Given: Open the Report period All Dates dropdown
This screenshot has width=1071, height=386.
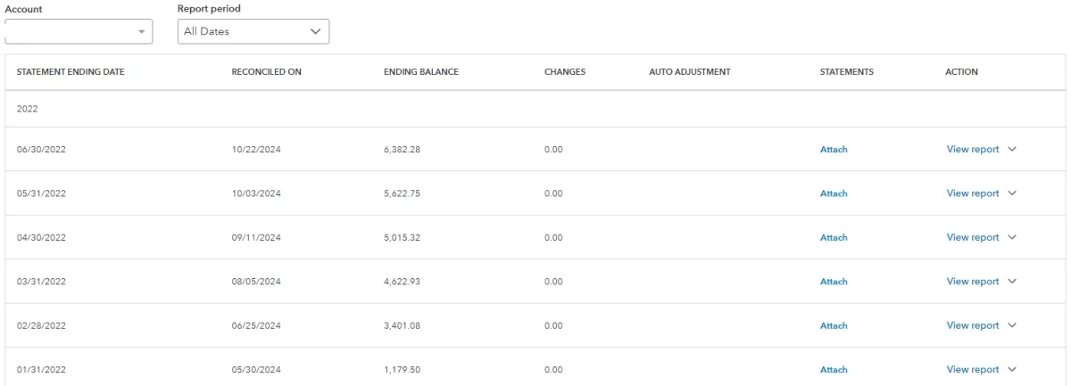Looking at the screenshot, I should (x=253, y=31).
